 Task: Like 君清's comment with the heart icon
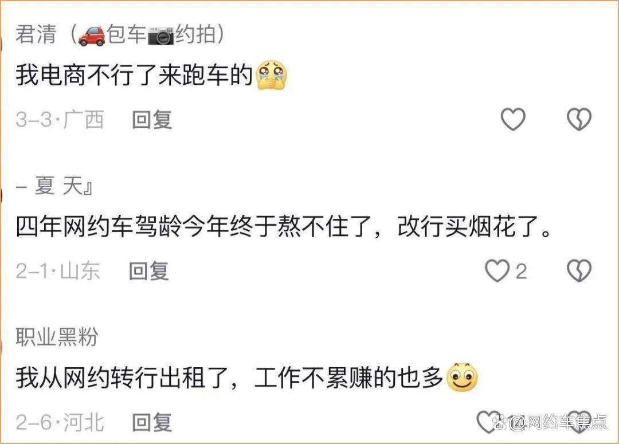tap(514, 120)
